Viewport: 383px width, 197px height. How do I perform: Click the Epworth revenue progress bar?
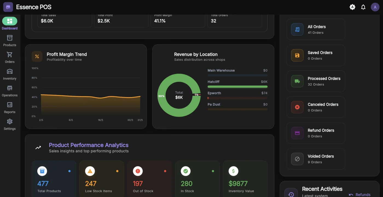click(x=237, y=98)
